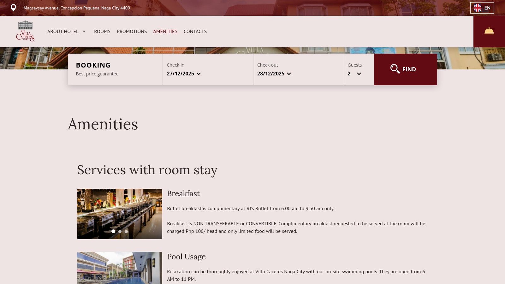Screen dimensions: 505x284
Task: Switch to the ROOMS menu item
Action: (102, 31)
